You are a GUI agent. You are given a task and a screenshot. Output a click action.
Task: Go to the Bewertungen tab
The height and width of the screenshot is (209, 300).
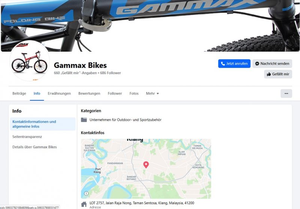pos(89,93)
